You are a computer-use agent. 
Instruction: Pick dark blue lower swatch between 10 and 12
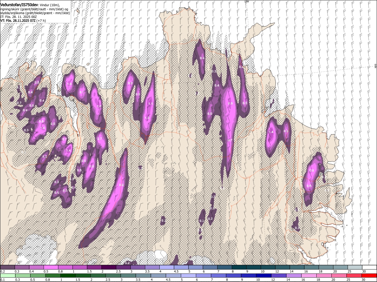point(263,276)
